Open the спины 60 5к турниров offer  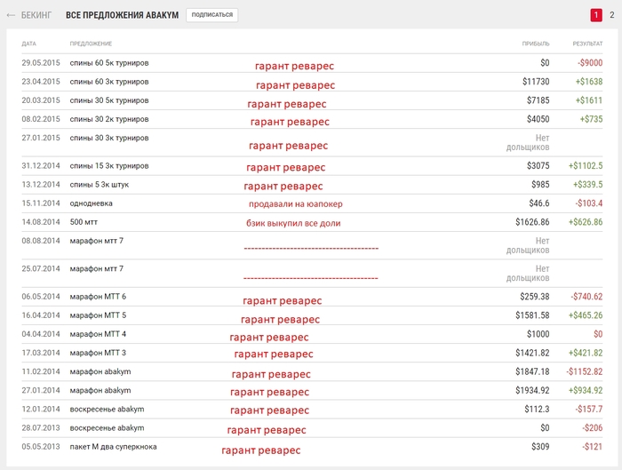pos(108,63)
